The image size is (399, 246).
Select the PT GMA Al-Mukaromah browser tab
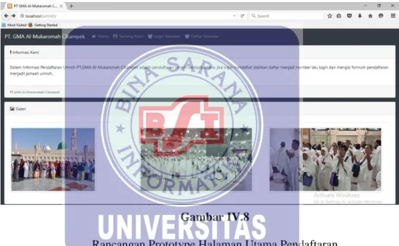34,6
